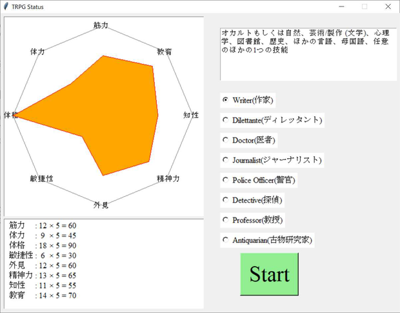Click the 筋力 label on radar chart
Image resolution: width=400 pixels, height=313 pixels.
click(x=101, y=25)
